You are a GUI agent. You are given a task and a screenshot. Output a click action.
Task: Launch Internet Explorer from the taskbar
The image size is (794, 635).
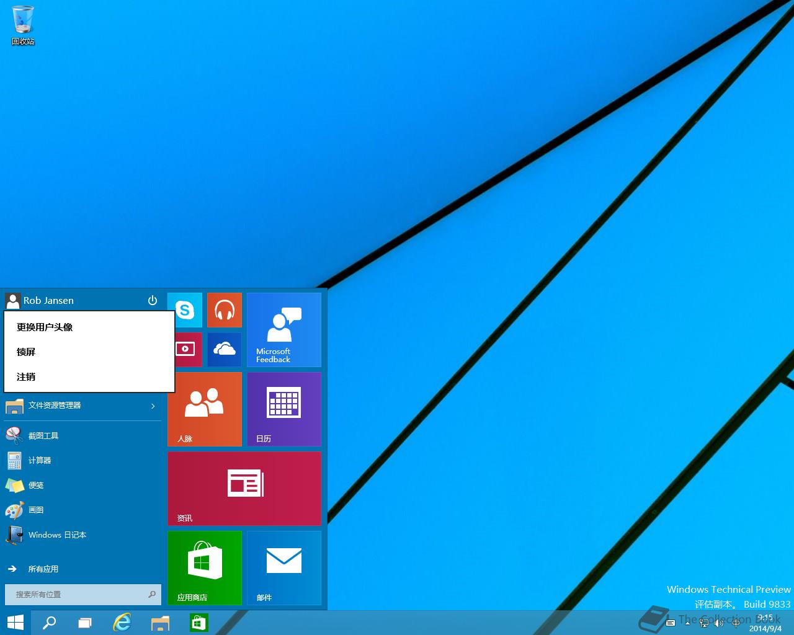tap(123, 623)
